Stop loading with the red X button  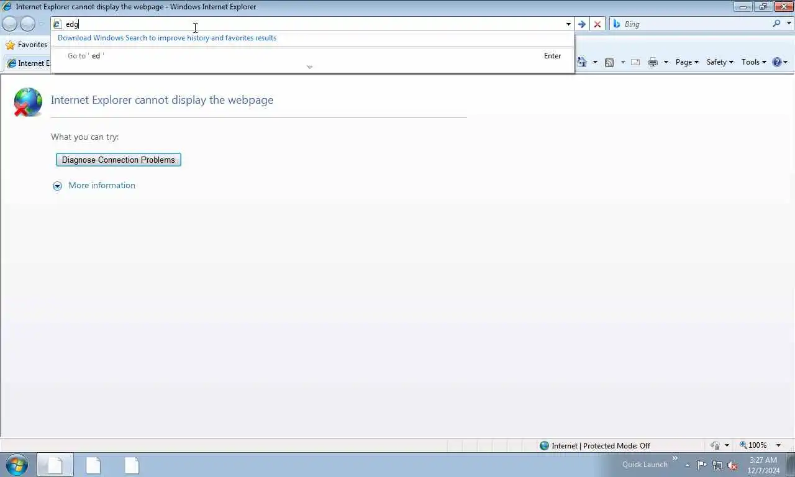(597, 24)
